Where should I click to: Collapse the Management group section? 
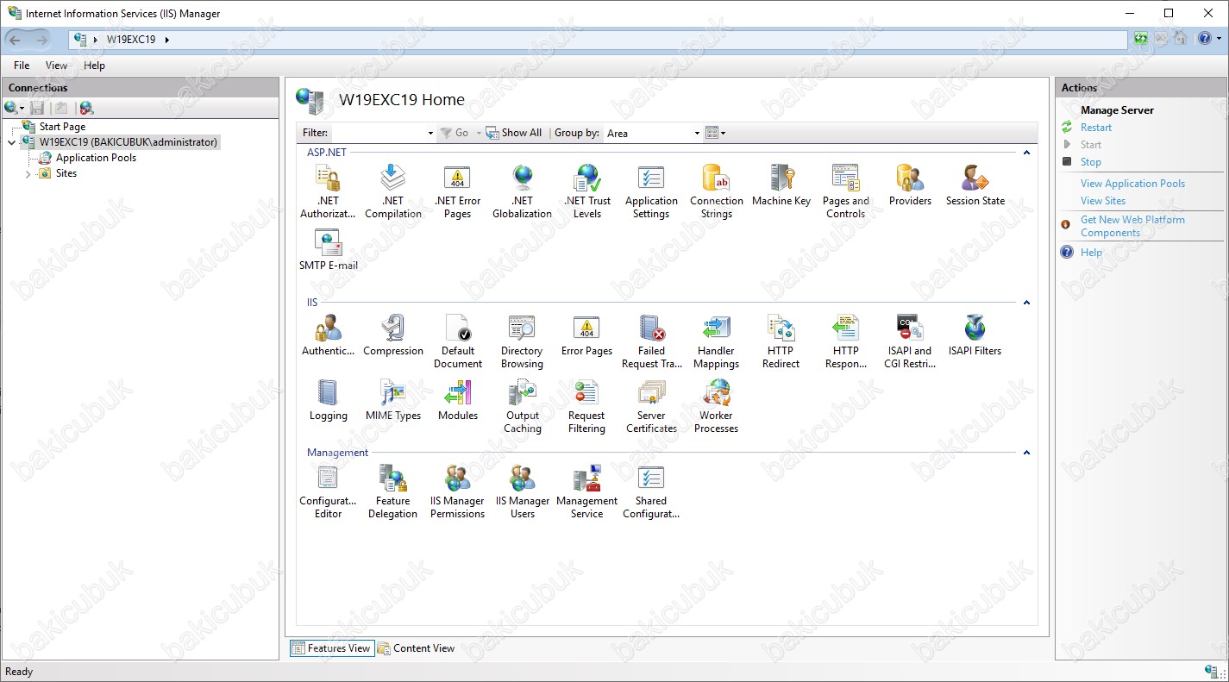tap(1026, 453)
